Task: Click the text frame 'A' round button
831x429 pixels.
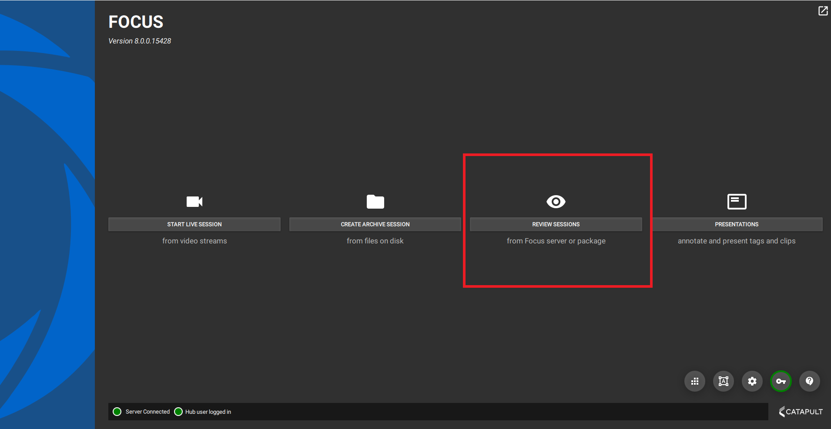Action: coord(724,381)
